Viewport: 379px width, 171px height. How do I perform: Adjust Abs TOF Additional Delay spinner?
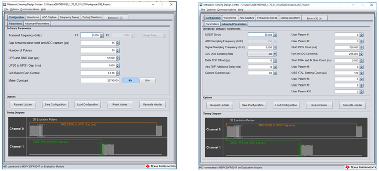point(275,67)
